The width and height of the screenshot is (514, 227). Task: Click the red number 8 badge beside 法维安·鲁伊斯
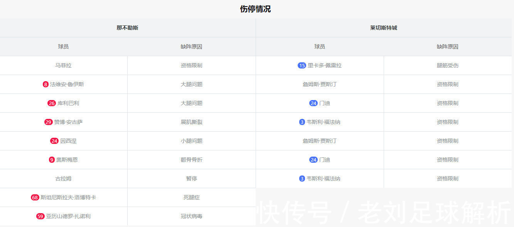[45, 84]
